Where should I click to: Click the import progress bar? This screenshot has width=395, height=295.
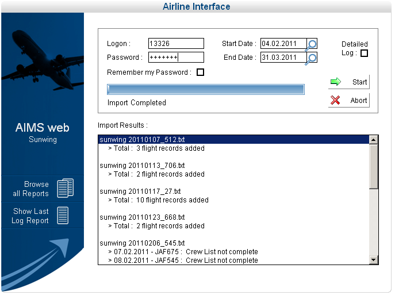point(205,89)
